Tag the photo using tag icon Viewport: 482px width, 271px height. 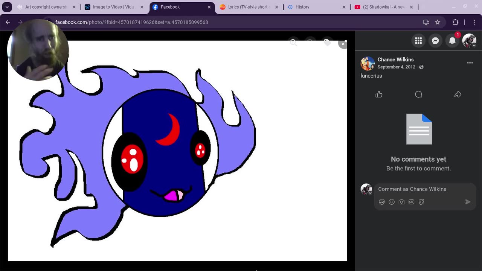click(x=327, y=43)
